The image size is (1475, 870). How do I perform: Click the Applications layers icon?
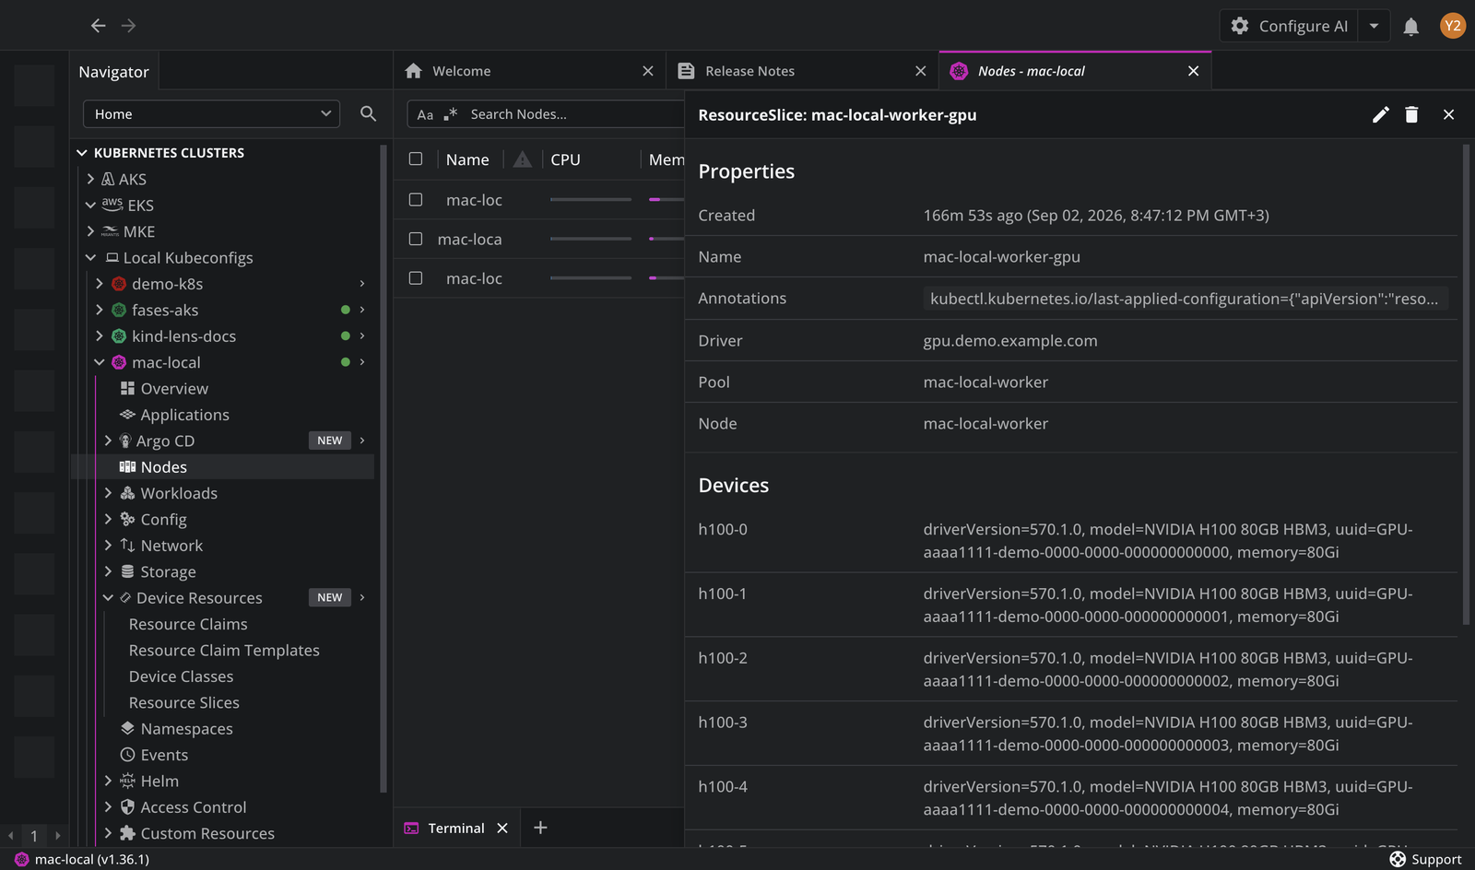(x=127, y=415)
